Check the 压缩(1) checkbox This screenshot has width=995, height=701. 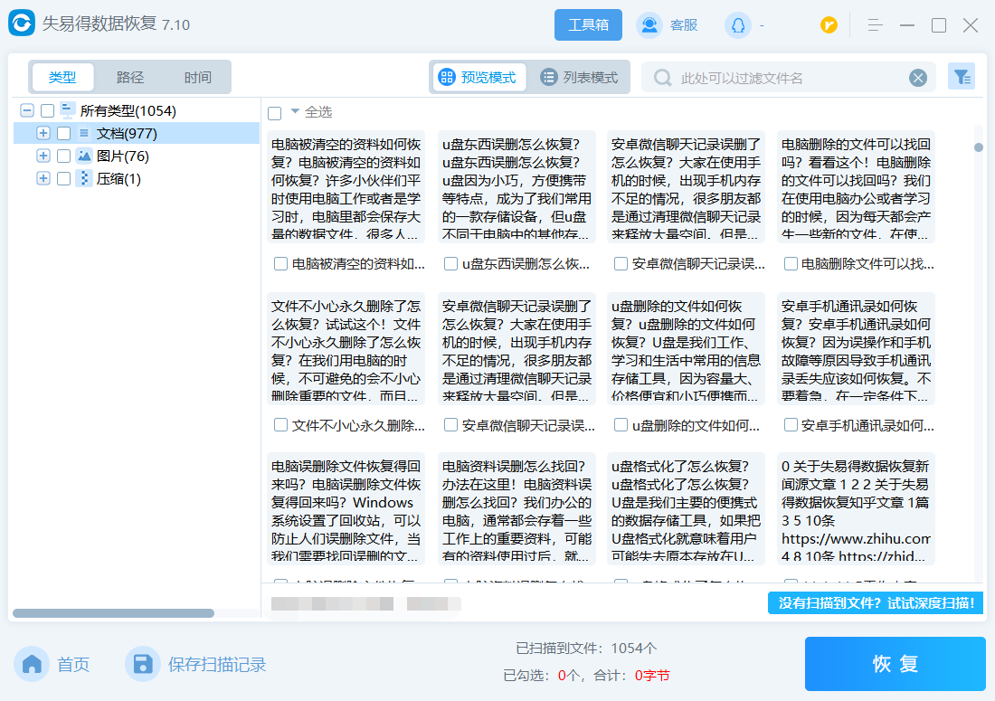63,179
